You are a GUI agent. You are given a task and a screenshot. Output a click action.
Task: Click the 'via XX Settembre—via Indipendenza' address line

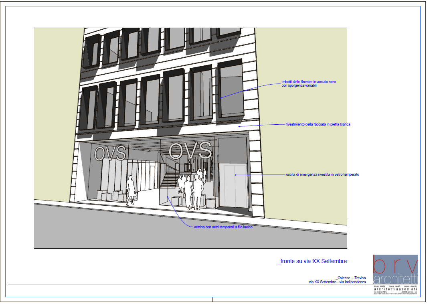point(337,282)
